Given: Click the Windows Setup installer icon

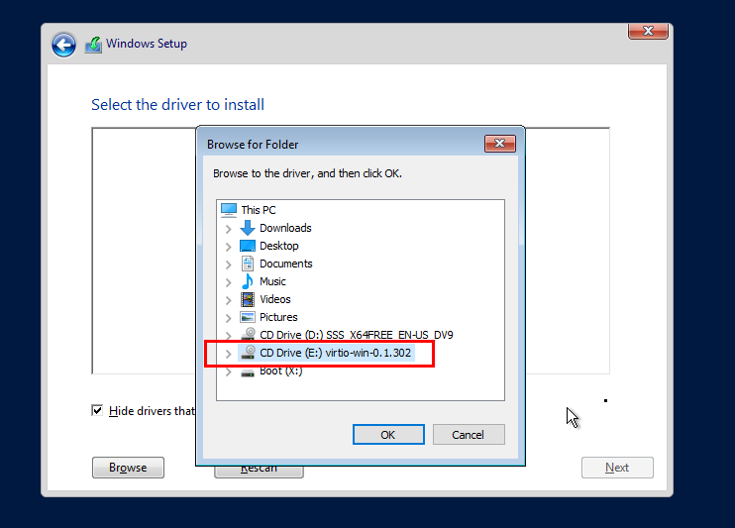Looking at the screenshot, I should pyautogui.click(x=93, y=45).
